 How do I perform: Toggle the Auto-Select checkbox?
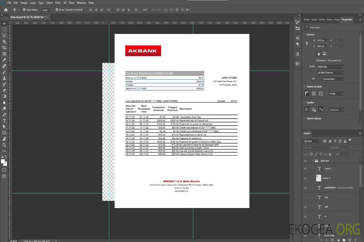pyautogui.click(x=24, y=10)
